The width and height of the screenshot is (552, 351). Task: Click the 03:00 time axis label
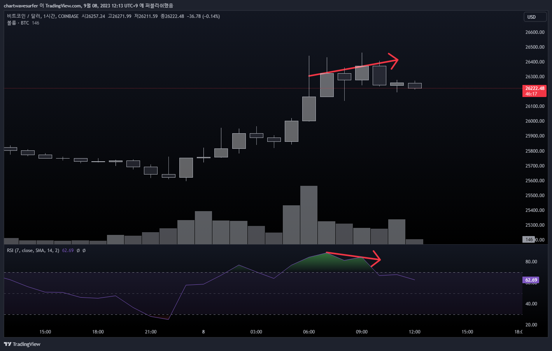click(x=256, y=332)
